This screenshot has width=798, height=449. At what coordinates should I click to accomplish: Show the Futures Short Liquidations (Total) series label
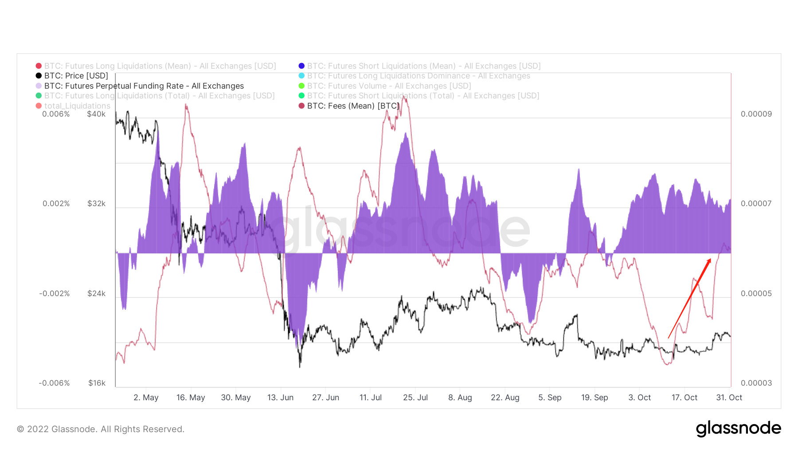click(423, 96)
